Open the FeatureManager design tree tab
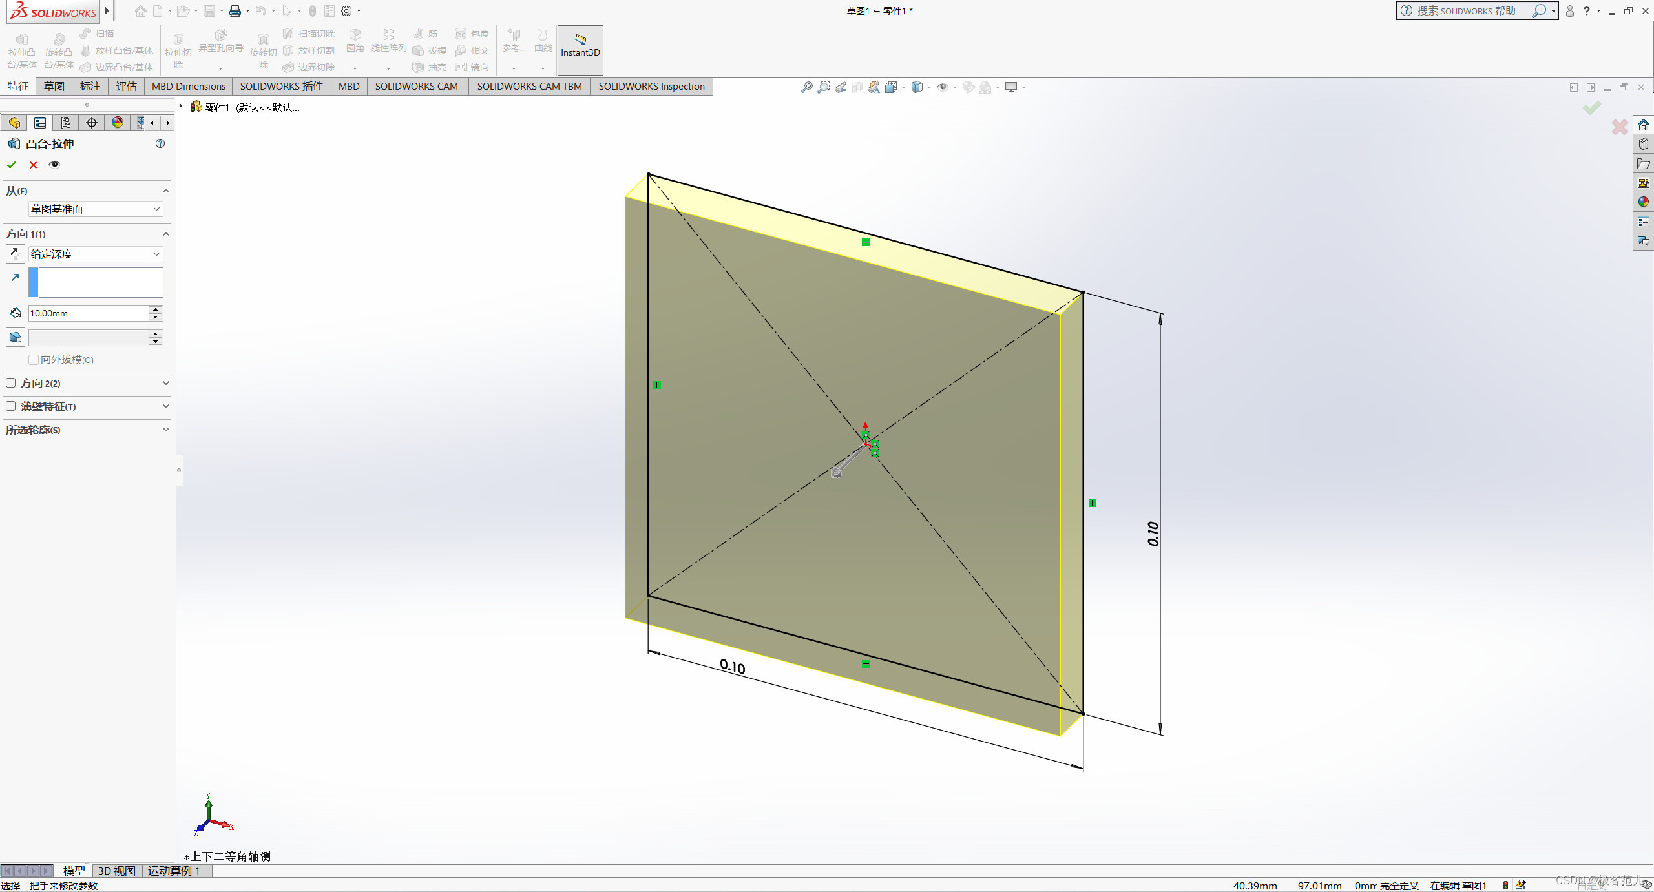The height and width of the screenshot is (892, 1654). pos(14,123)
